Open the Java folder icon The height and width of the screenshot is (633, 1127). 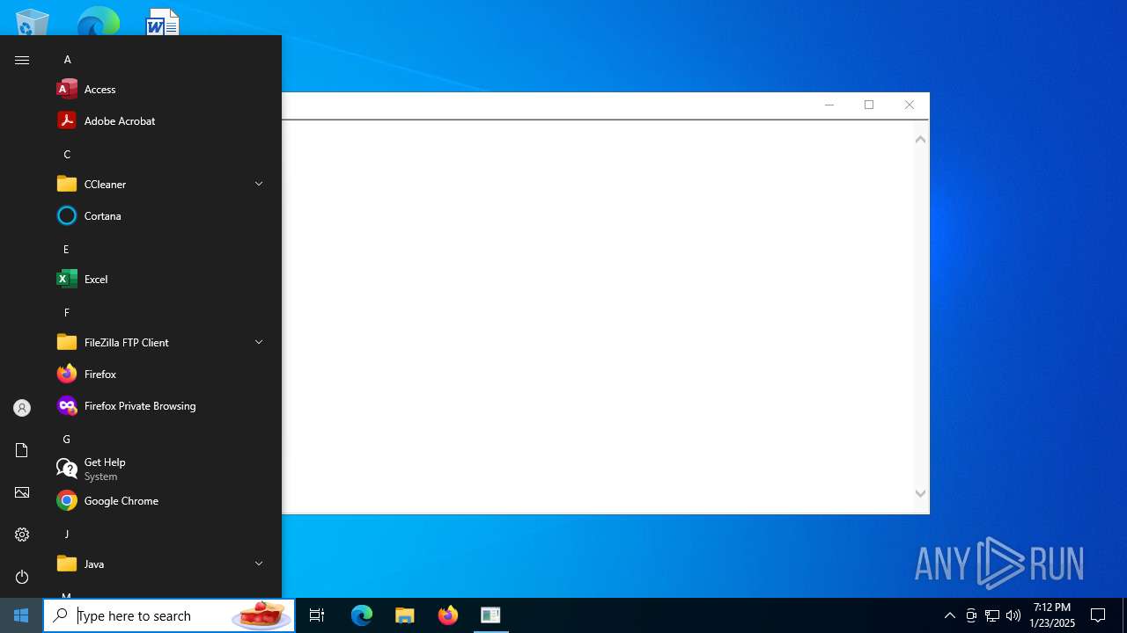[67, 564]
